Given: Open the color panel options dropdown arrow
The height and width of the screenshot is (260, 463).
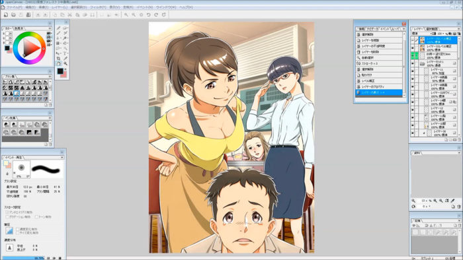Looking at the screenshot, I should [50, 28].
